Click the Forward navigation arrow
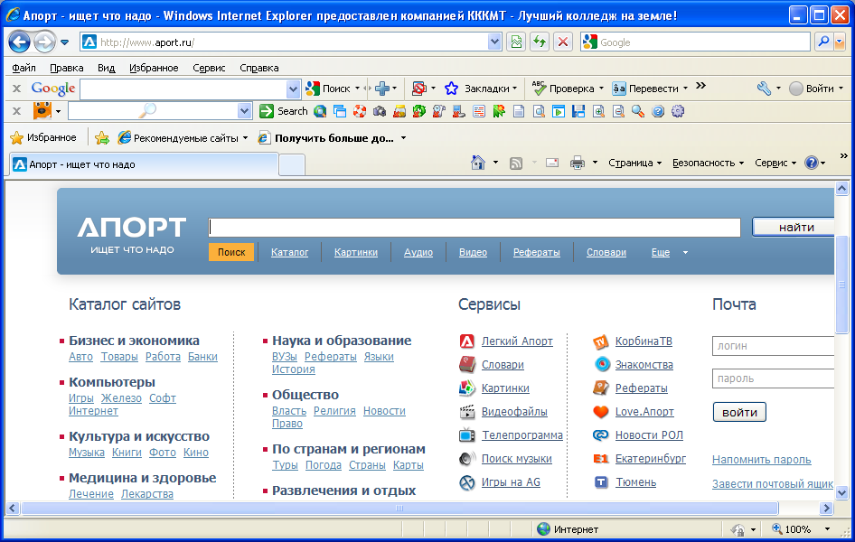 pos(44,42)
